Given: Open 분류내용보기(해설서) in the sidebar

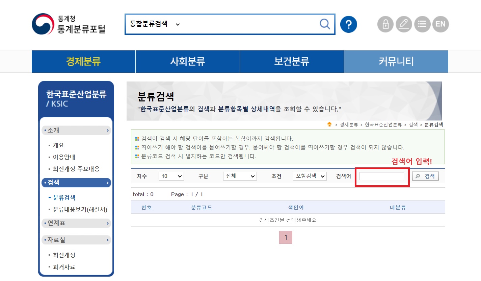Looking at the screenshot, I should click(x=80, y=210).
